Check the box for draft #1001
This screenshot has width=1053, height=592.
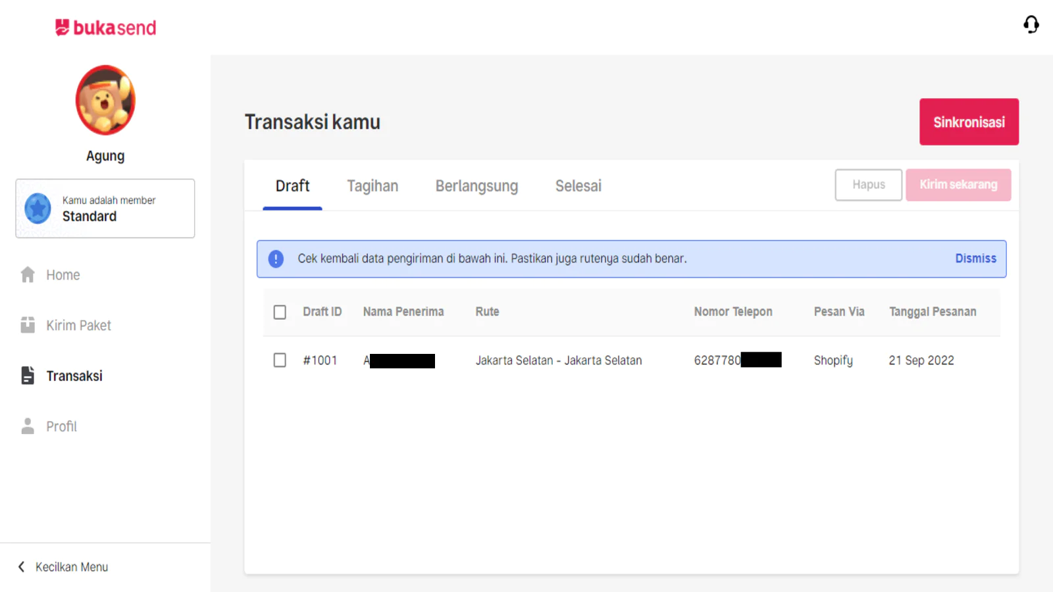[x=280, y=360]
